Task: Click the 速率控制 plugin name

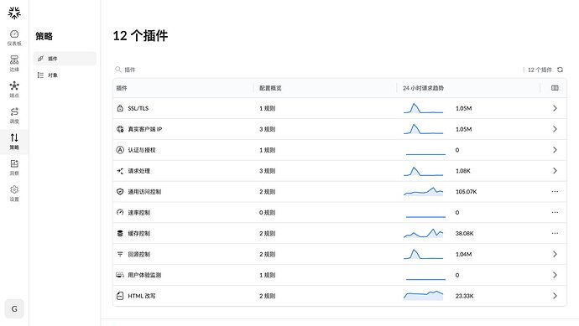Action: (138, 212)
